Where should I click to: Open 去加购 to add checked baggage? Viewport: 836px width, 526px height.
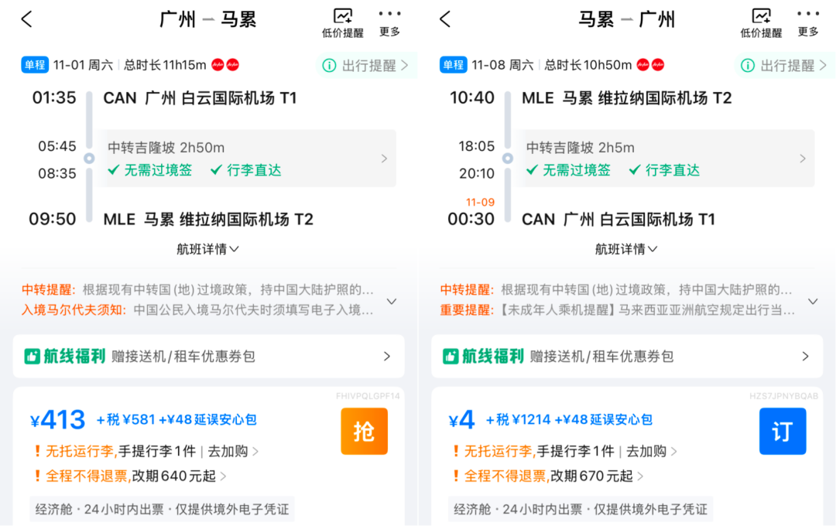pyautogui.click(x=229, y=451)
